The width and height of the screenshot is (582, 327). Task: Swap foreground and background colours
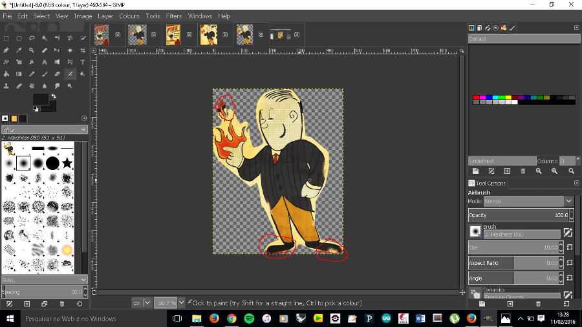[54, 96]
